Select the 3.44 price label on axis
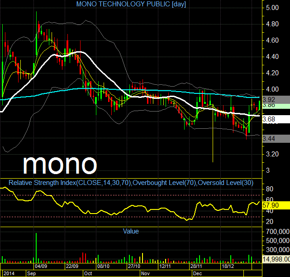The width and height of the screenshot is (290, 277). coord(276,139)
